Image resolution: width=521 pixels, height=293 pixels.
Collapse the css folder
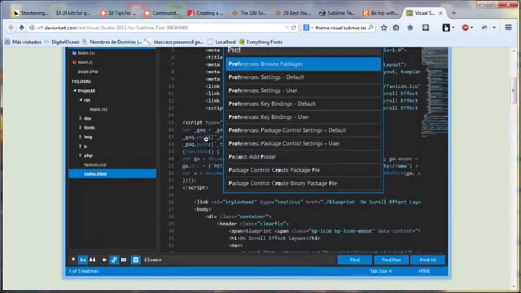point(81,100)
